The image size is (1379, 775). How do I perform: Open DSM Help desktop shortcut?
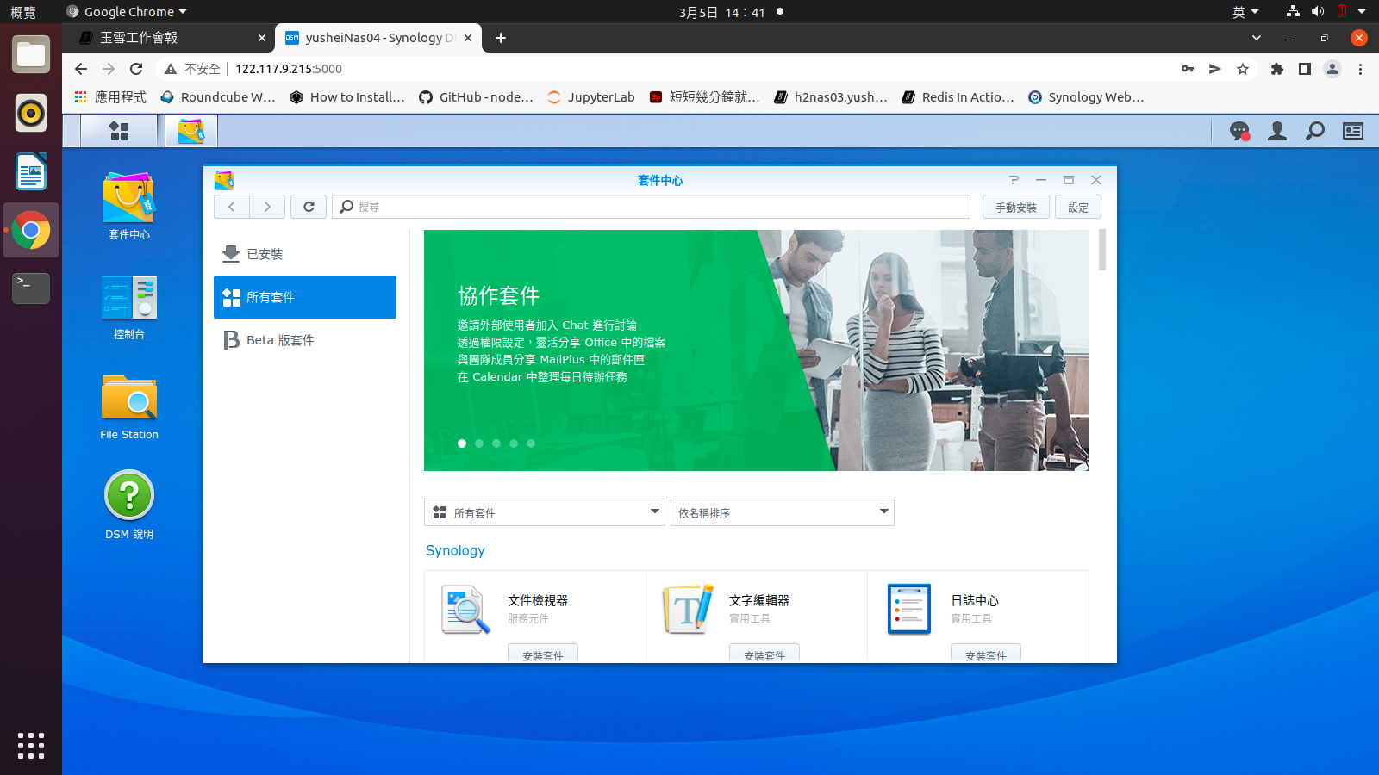129,505
